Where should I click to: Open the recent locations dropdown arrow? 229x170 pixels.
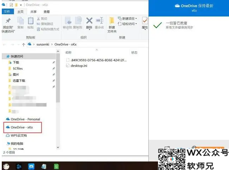(18, 44)
